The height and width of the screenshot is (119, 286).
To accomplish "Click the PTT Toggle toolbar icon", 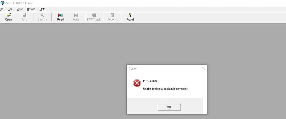I will click(x=94, y=15).
